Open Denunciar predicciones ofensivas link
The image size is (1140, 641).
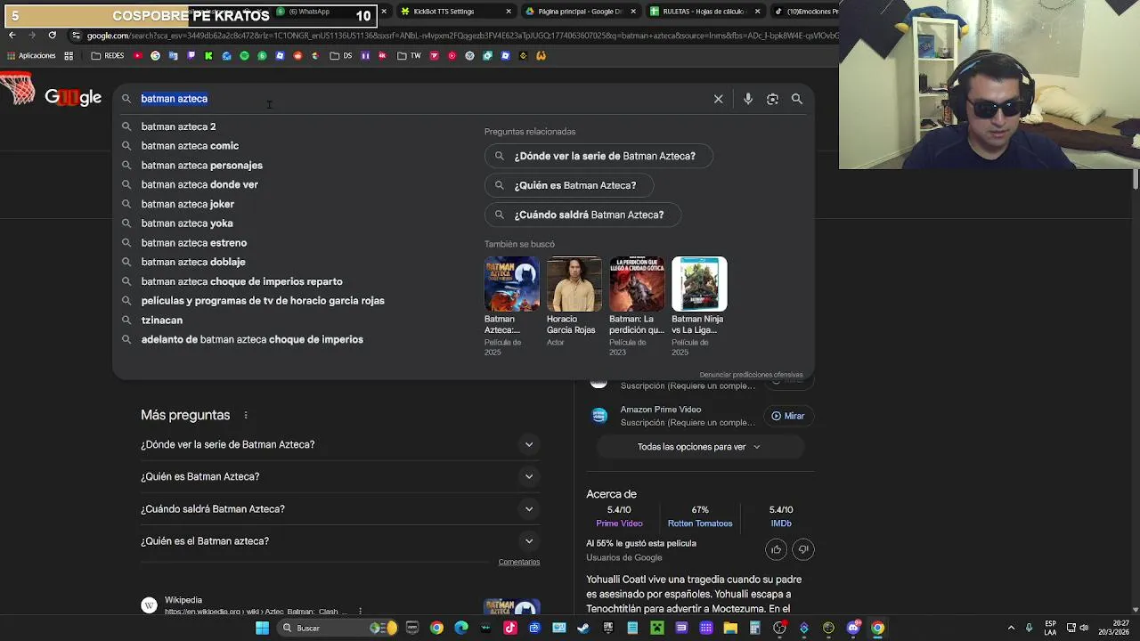click(751, 375)
